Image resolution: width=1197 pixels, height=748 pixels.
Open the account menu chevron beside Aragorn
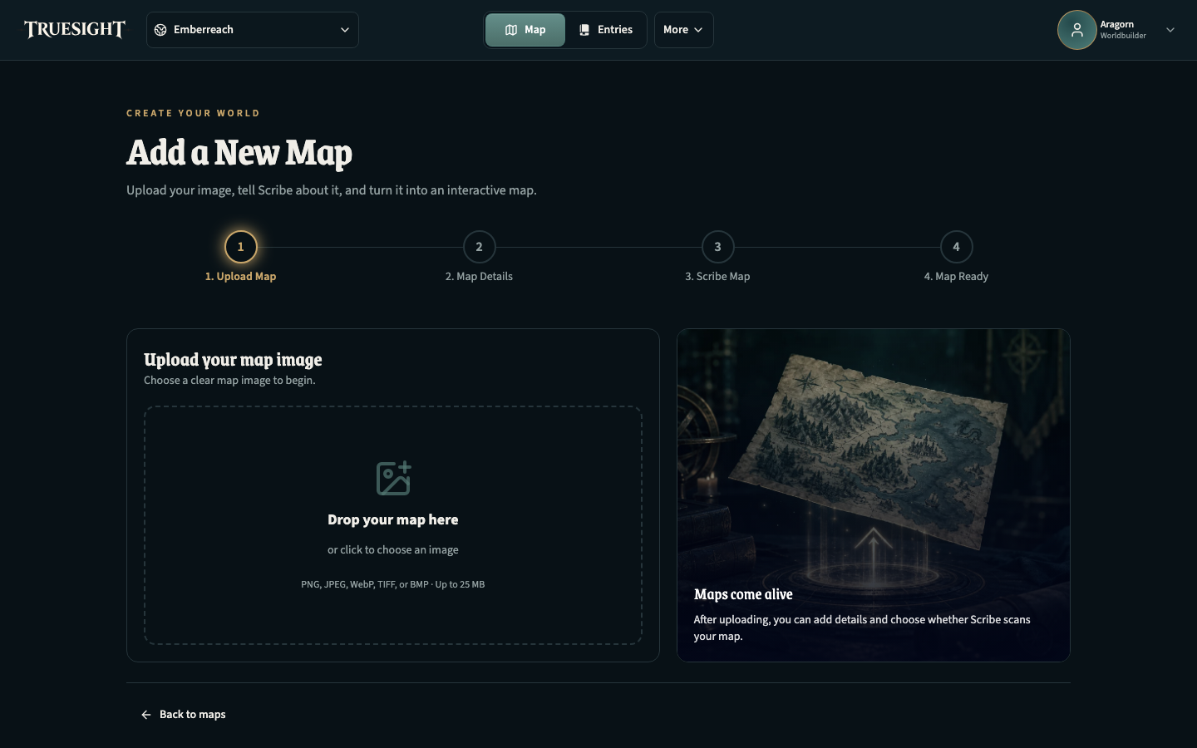tap(1170, 30)
